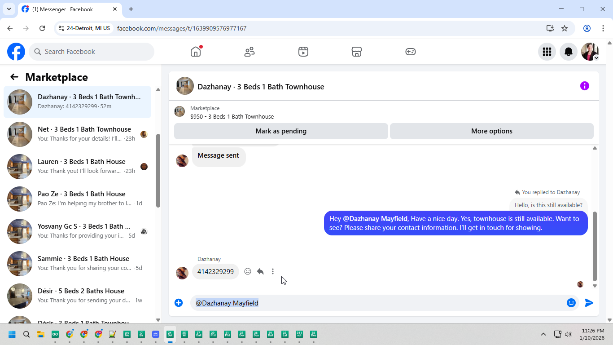Open the Notepad++ icon in taskbar
Viewport: 613px width, 345px height.
(x=113, y=334)
